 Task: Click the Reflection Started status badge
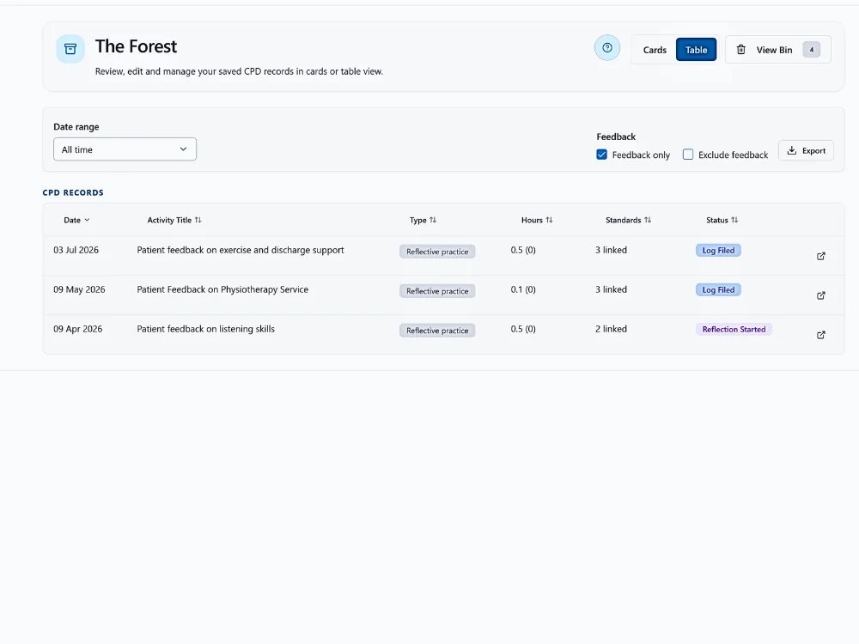coord(734,329)
